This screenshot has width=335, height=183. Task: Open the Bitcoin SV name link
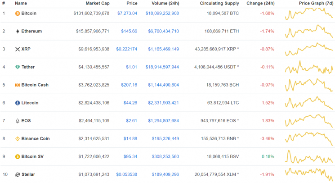click(32, 156)
